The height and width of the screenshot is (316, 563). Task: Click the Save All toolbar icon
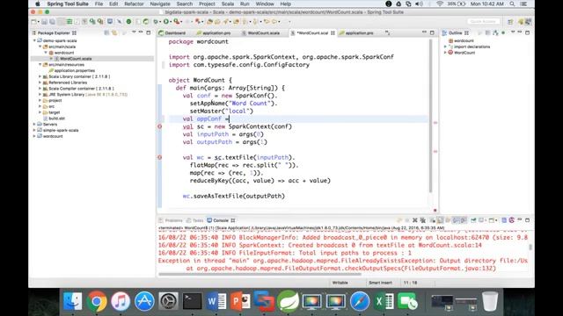[53, 22]
